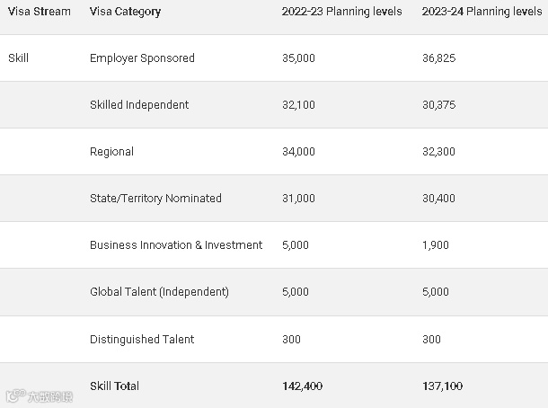Viewport: 548px width, 408px height.
Task: Click the Skilled Independent row label
Action: pyautogui.click(x=139, y=105)
